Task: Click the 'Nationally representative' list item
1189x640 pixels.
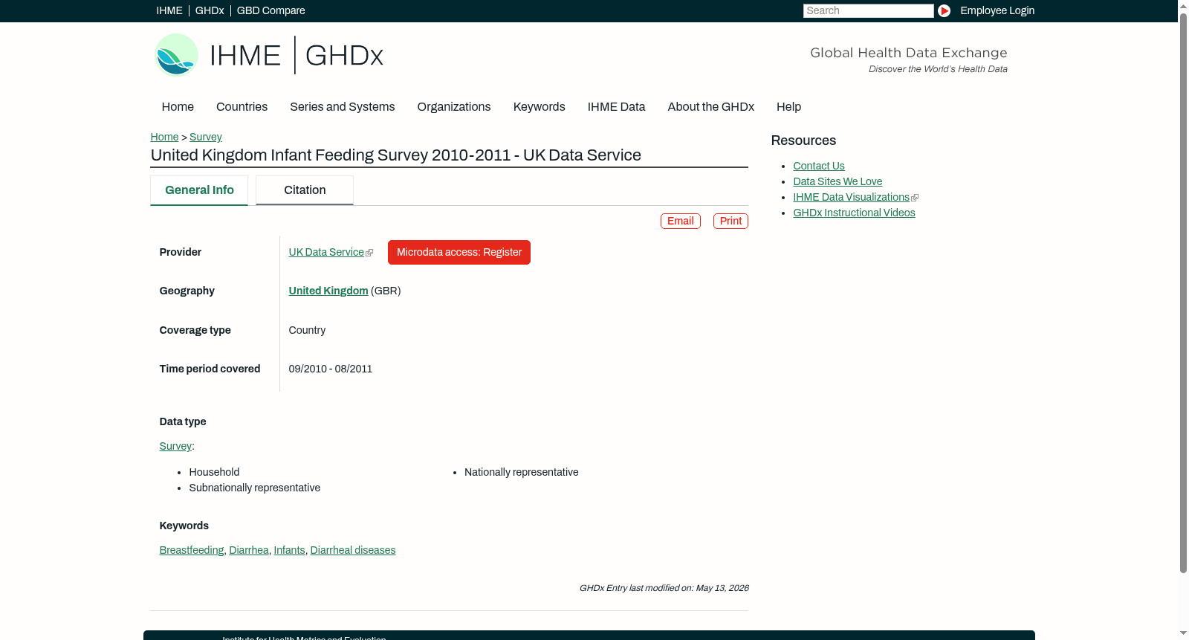Action: click(522, 472)
